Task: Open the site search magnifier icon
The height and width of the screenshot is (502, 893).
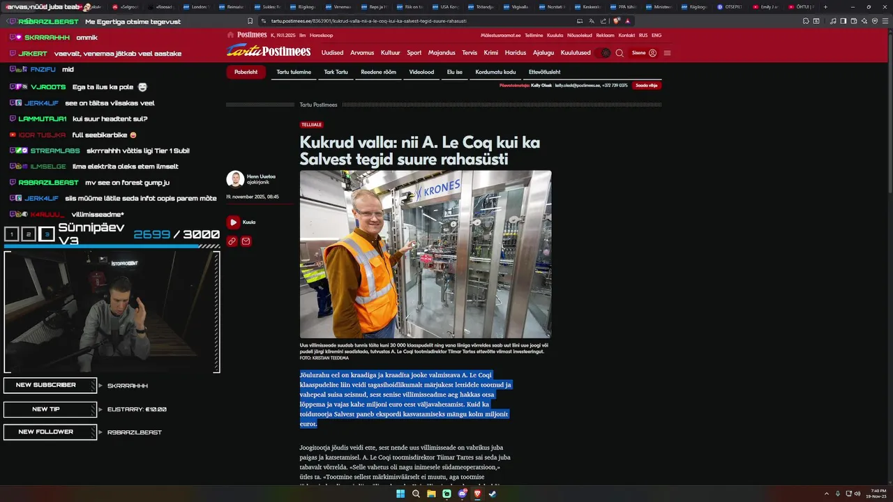Action: (x=620, y=53)
